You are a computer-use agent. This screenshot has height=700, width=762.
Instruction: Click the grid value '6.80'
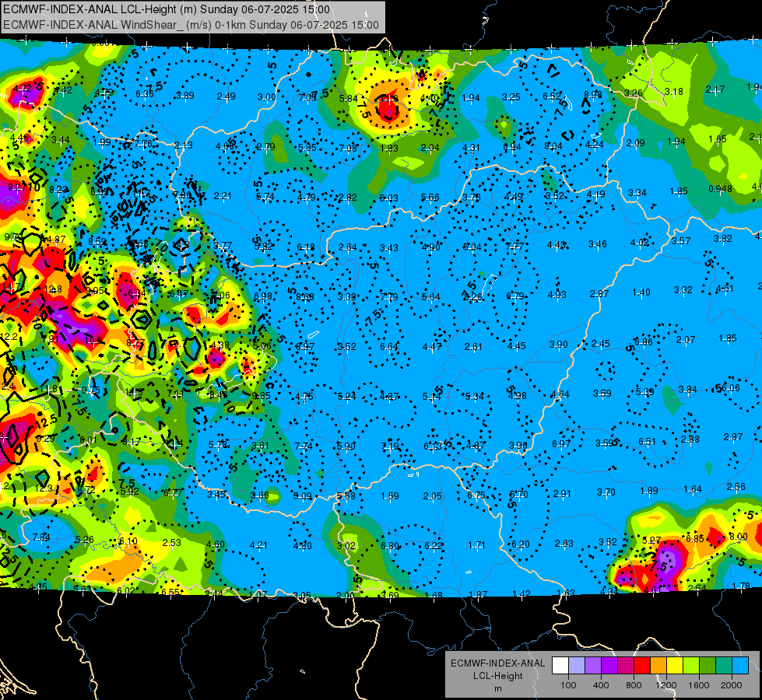pyautogui.click(x=390, y=545)
